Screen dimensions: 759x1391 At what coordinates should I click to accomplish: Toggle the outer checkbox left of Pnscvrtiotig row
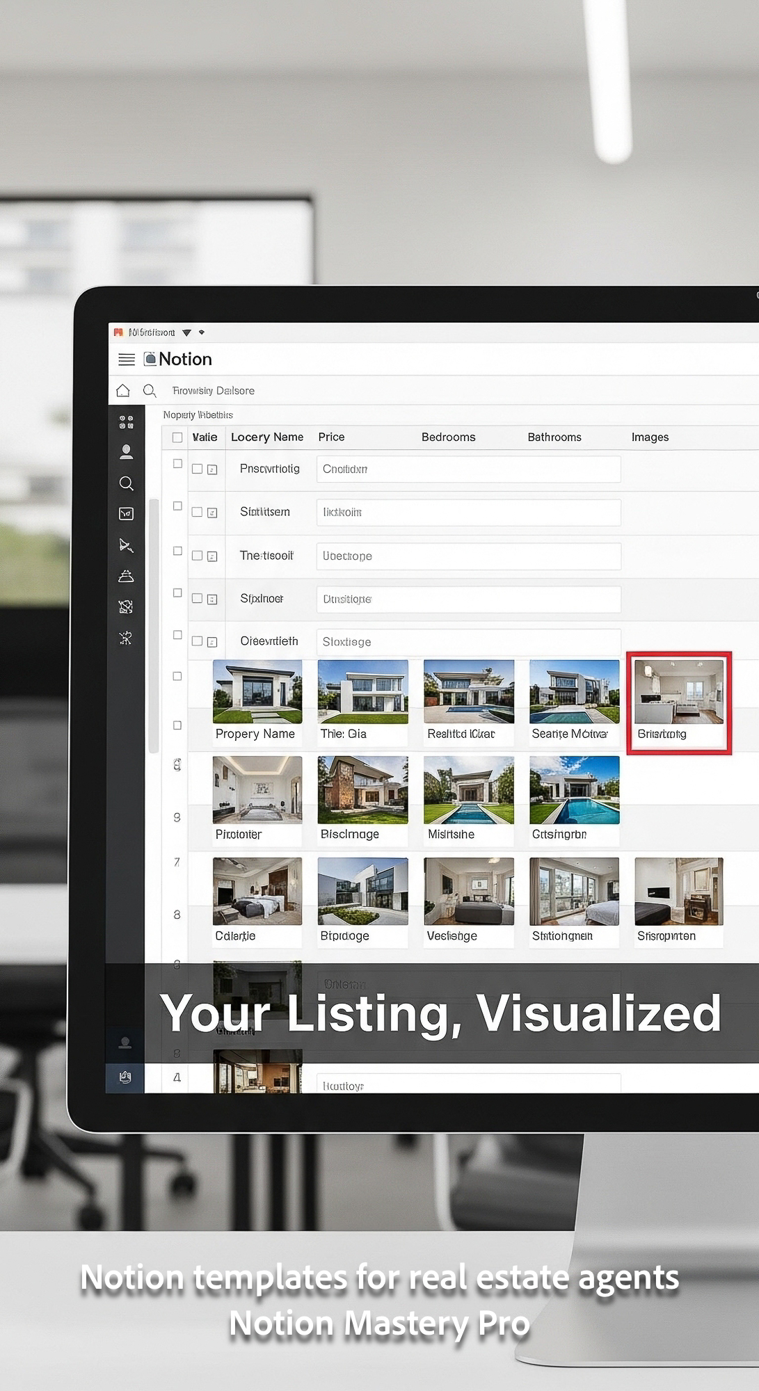pos(177,463)
